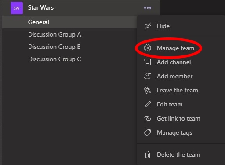Viewport: 225px width, 165px height.
Task: Click the pencil Edit team icon
Action: point(148,104)
